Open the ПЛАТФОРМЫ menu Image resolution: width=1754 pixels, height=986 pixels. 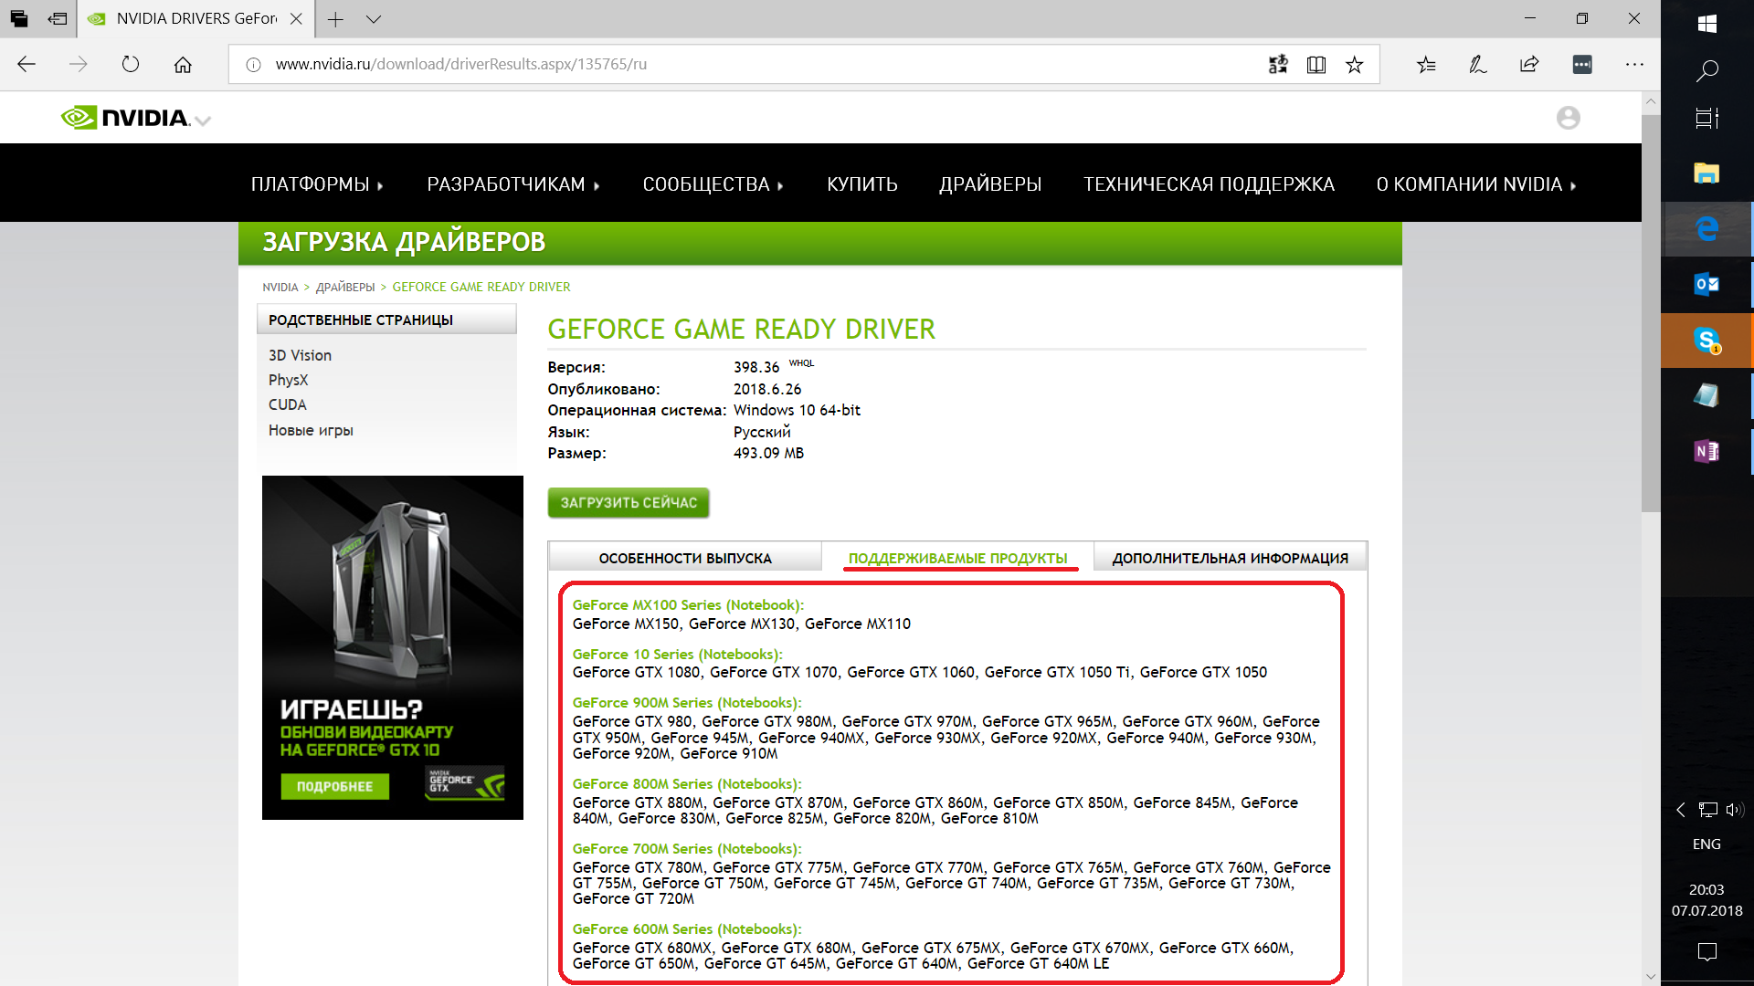[317, 184]
